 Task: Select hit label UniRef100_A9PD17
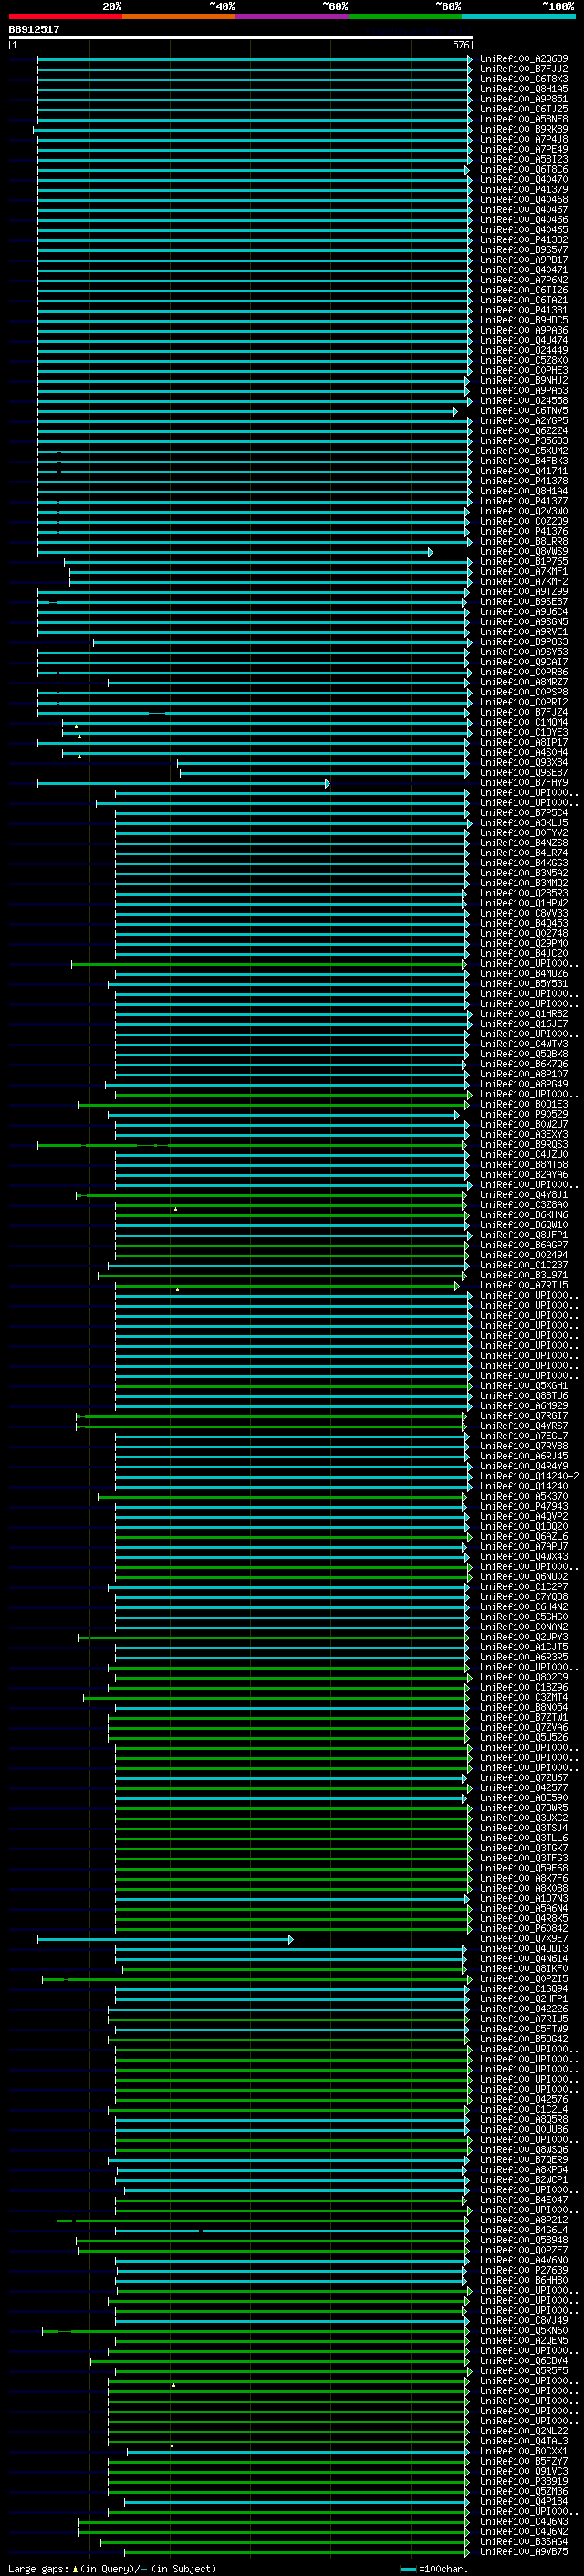[524, 260]
